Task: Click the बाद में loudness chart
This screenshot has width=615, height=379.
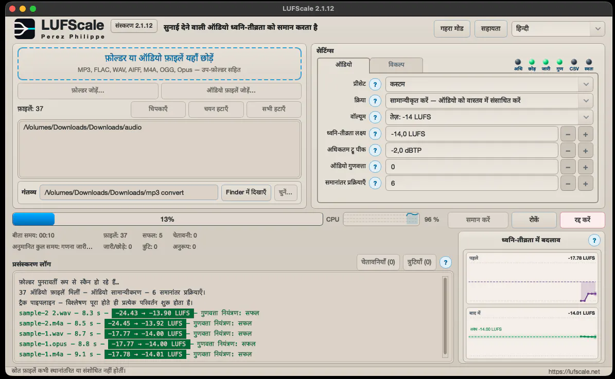Action: pos(532,333)
